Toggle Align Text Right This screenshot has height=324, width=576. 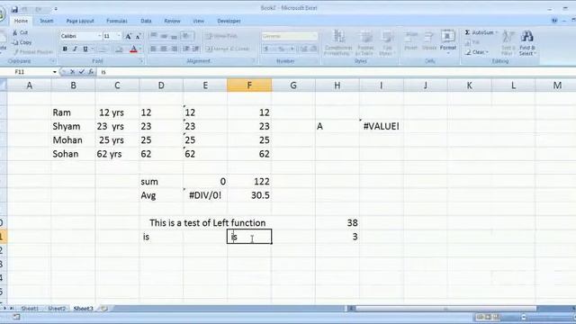click(174, 49)
